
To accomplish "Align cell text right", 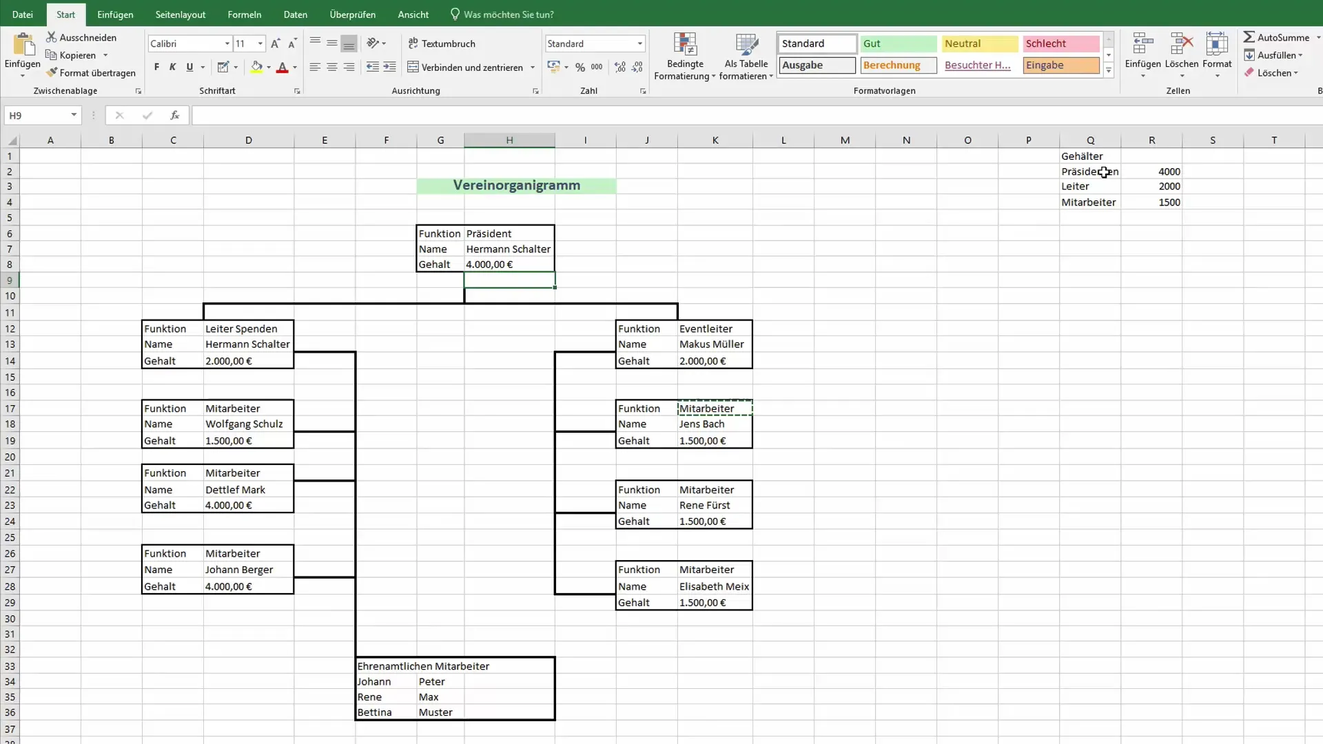I will tap(349, 67).
